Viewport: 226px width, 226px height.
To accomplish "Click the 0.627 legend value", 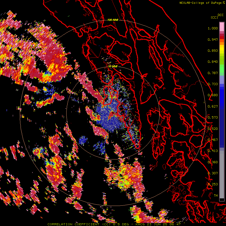I will 213,106.
